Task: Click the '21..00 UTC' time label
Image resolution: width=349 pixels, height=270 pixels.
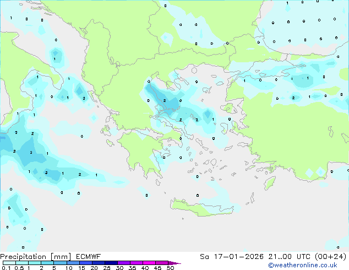Action: (291, 257)
